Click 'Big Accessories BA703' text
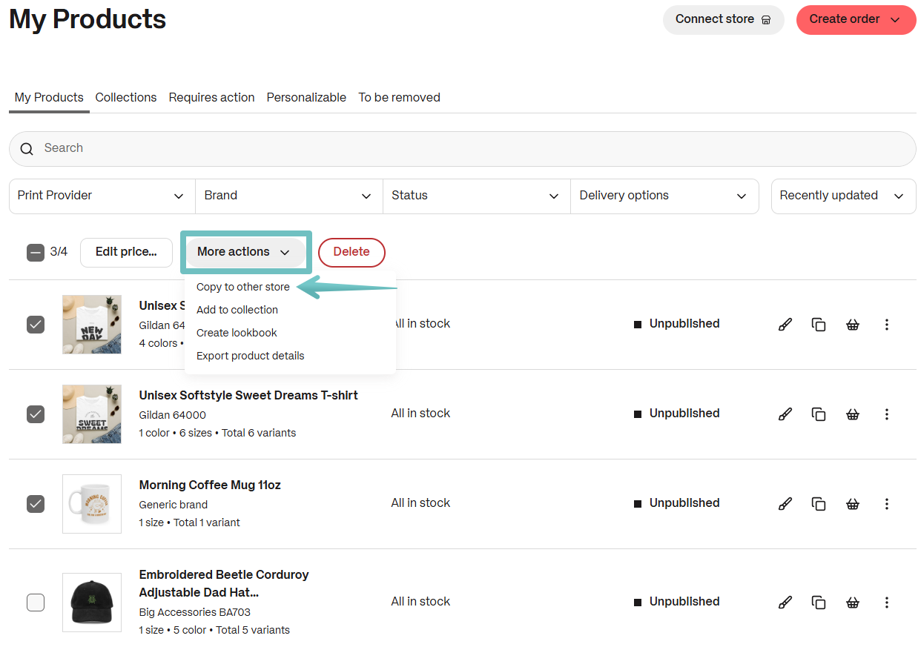The width and height of the screenshot is (921, 647). [x=194, y=613]
